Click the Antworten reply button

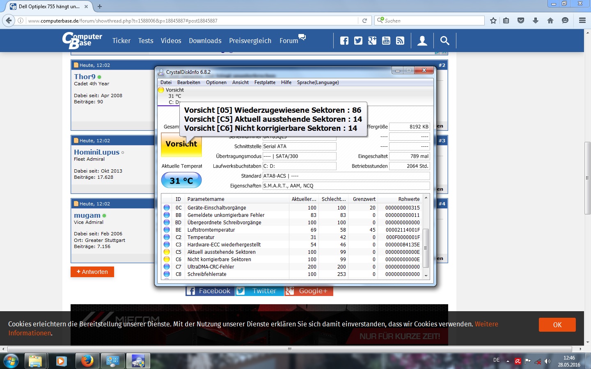92,272
